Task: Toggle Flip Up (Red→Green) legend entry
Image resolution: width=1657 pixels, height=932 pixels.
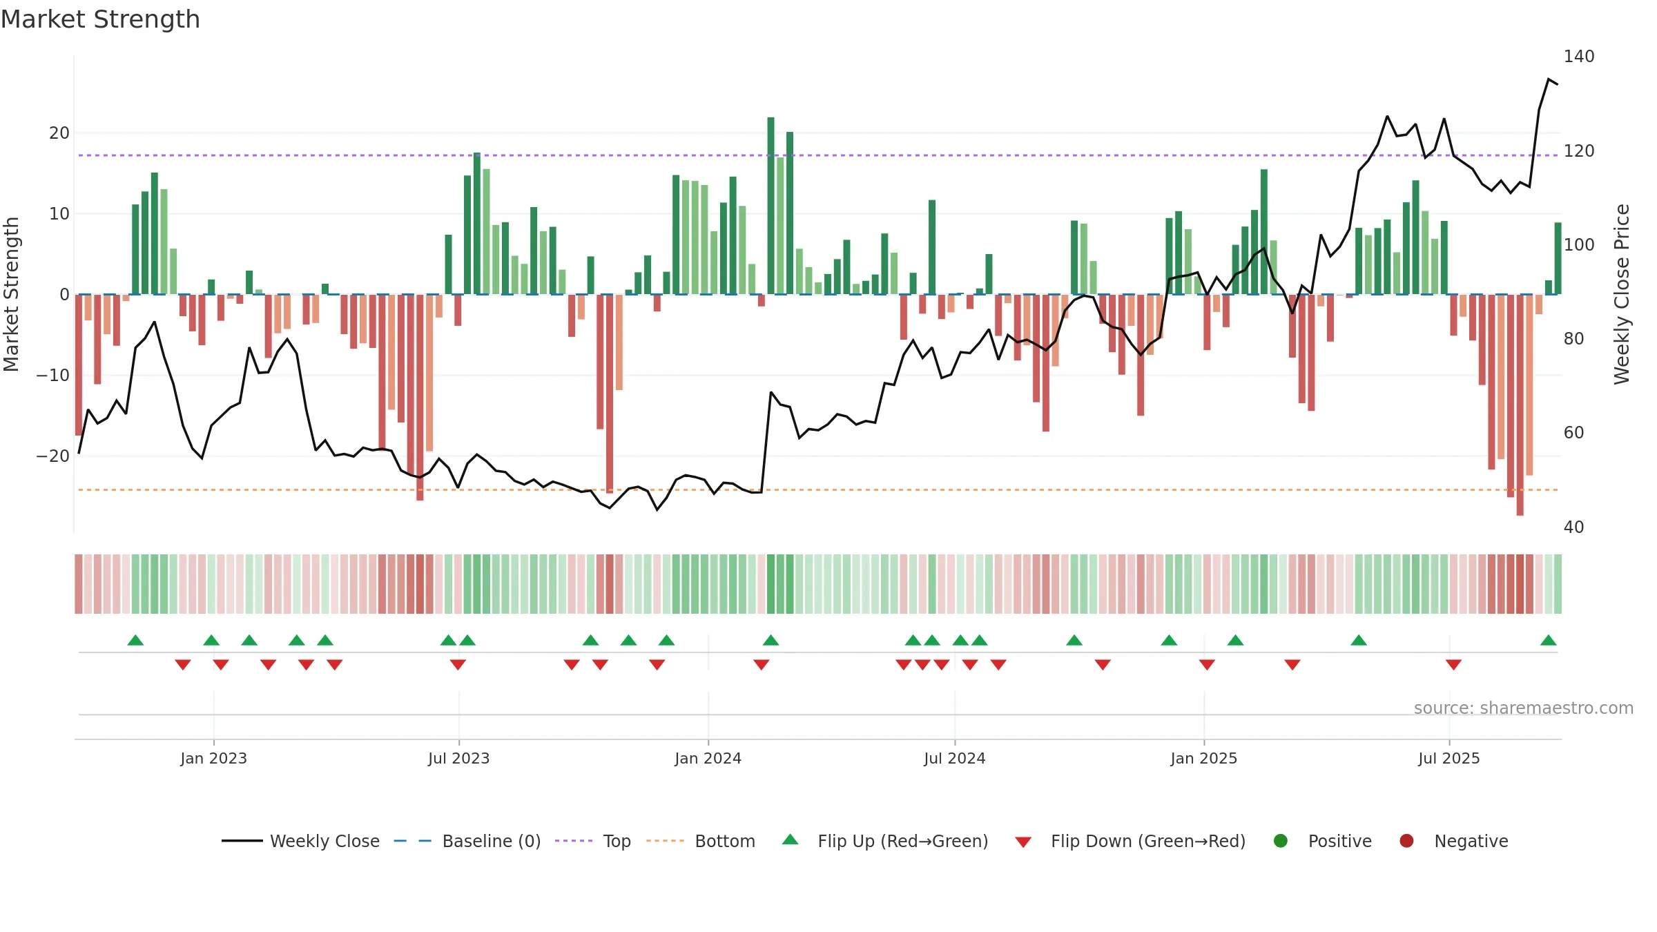Action: (885, 841)
